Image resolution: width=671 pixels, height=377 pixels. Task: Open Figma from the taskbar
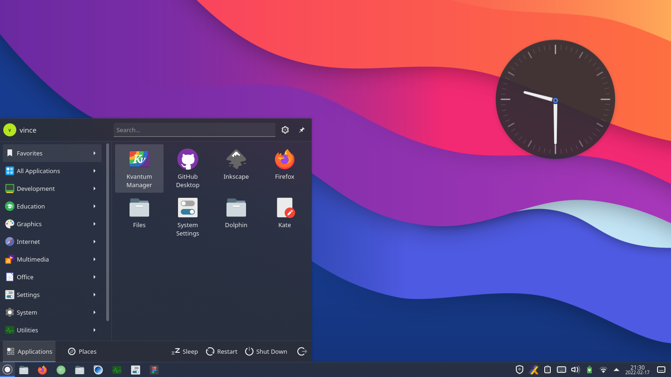click(x=154, y=370)
